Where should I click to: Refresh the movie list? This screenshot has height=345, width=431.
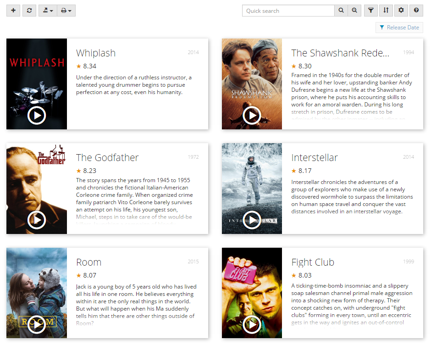(29, 11)
